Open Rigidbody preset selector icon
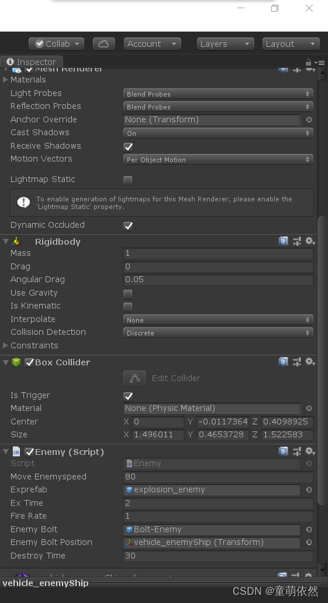This screenshot has width=328, height=603. 297,242
